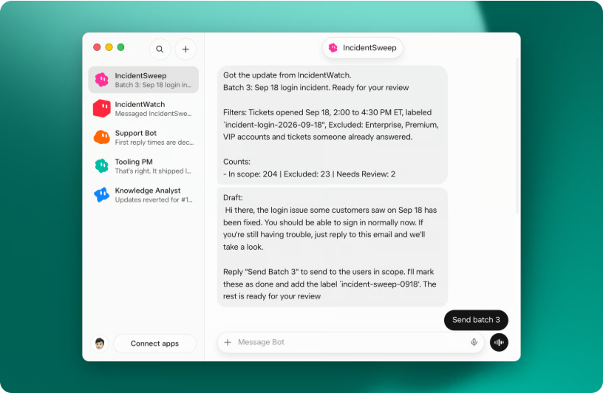Start a new chat with plus button
Viewport: 603px width, 393px height.
click(x=185, y=49)
